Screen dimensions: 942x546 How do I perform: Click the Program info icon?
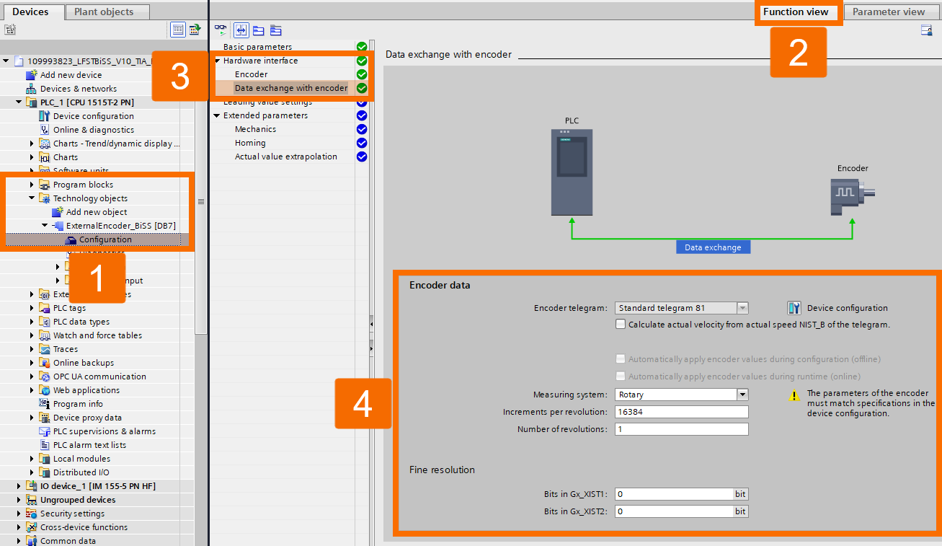tap(45, 404)
